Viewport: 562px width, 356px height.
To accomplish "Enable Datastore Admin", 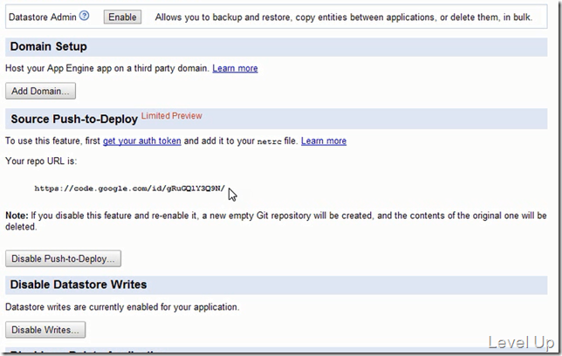I will [x=122, y=17].
